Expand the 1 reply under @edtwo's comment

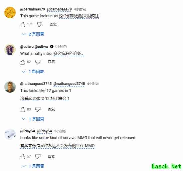point(33,72)
